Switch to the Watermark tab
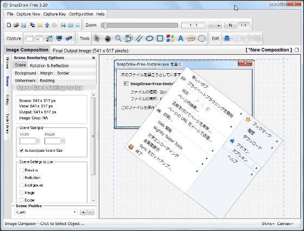304x231 pixels. pos(25,81)
